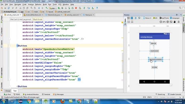This screenshot has width=185, height=104.
Task: Open the Terminal tool window
Action: point(46,94)
